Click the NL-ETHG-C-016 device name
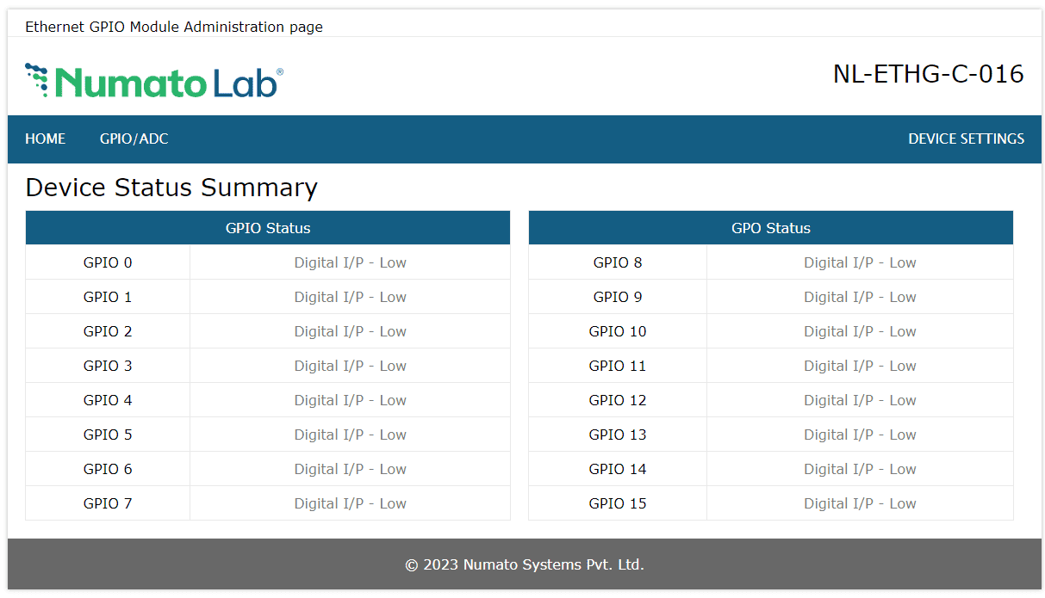Screen dimensions: 1045x598 point(930,74)
